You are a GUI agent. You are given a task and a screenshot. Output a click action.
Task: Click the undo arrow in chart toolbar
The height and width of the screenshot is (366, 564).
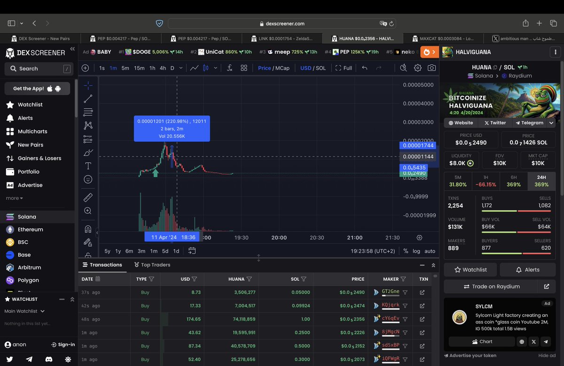pyautogui.click(x=364, y=68)
